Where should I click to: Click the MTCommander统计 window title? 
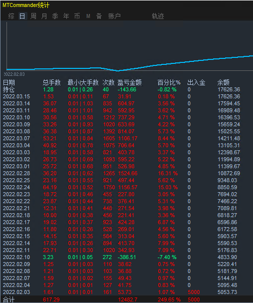26,5
